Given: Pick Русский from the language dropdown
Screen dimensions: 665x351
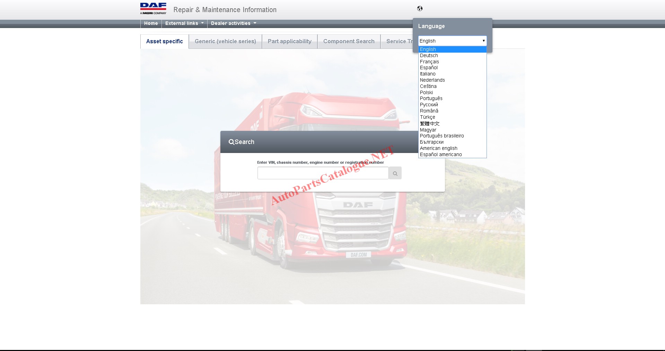Looking at the screenshot, I should 429,105.
